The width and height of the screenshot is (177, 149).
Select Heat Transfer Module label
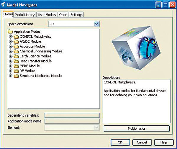coord(36,61)
